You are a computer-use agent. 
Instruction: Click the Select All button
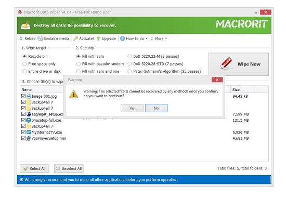[x=34, y=168]
